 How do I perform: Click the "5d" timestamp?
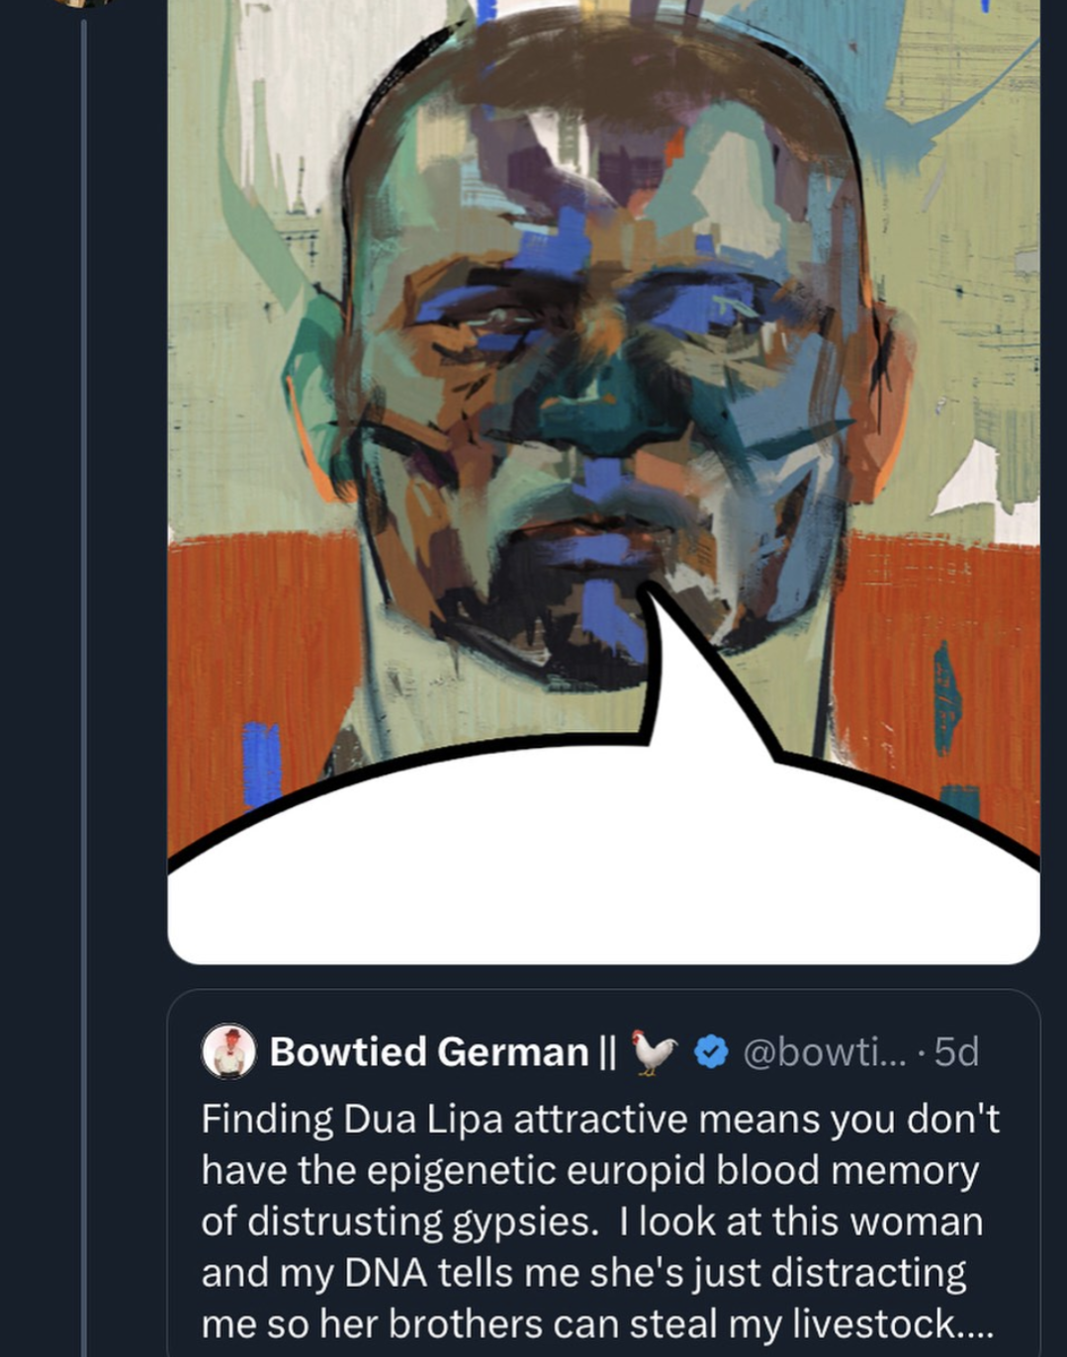click(x=956, y=1051)
